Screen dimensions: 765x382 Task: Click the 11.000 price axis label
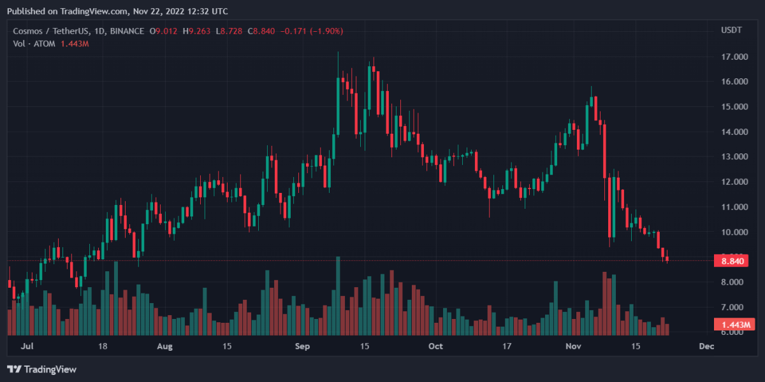734,208
